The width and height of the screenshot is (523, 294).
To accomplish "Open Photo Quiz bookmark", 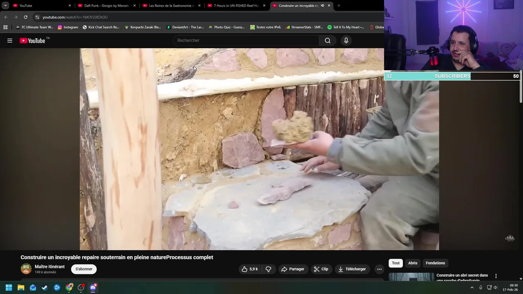I will (x=226, y=27).
